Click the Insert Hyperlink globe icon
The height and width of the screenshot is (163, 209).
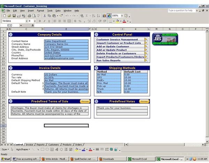pos(82,16)
